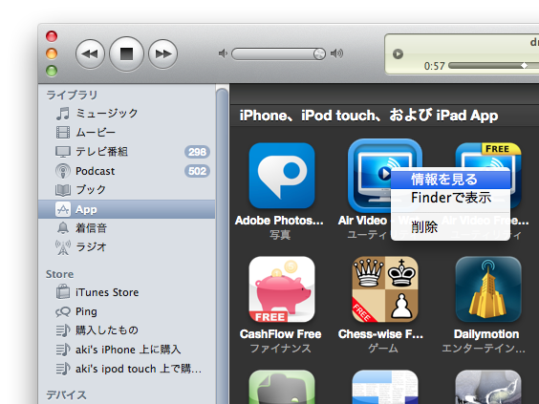The height and width of the screenshot is (404, 539).
Task: Adjust the volume slider knob
Action: pyautogui.click(x=319, y=53)
